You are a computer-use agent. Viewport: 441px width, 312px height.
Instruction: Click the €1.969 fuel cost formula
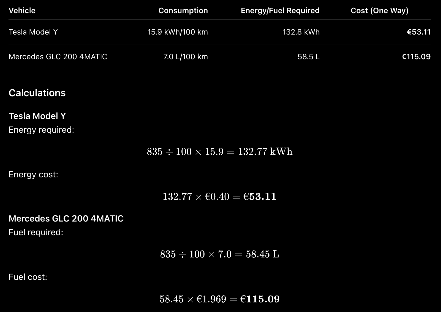click(x=220, y=299)
